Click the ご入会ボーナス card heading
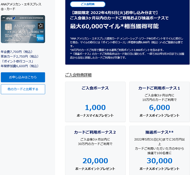190x175 pixels. [x=95, y=88]
